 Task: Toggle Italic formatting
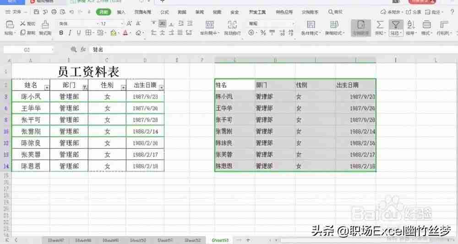[70, 33]
